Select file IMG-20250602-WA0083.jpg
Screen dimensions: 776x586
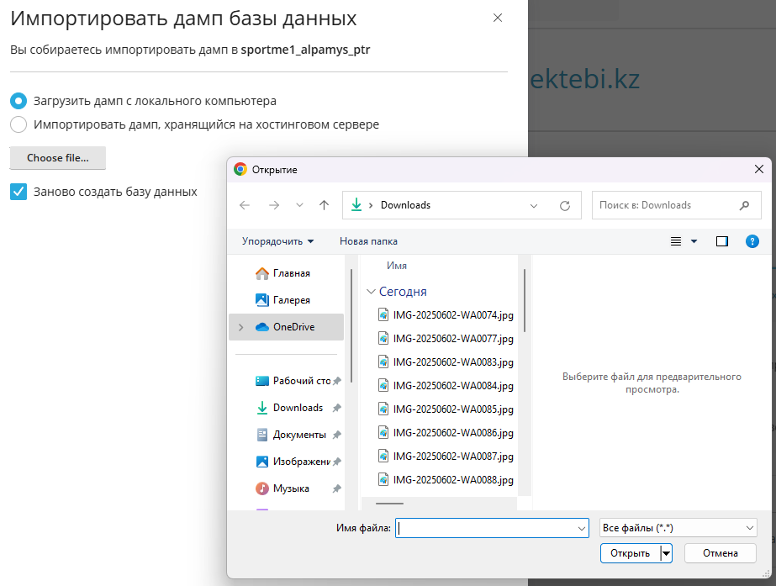pos(452,362)
